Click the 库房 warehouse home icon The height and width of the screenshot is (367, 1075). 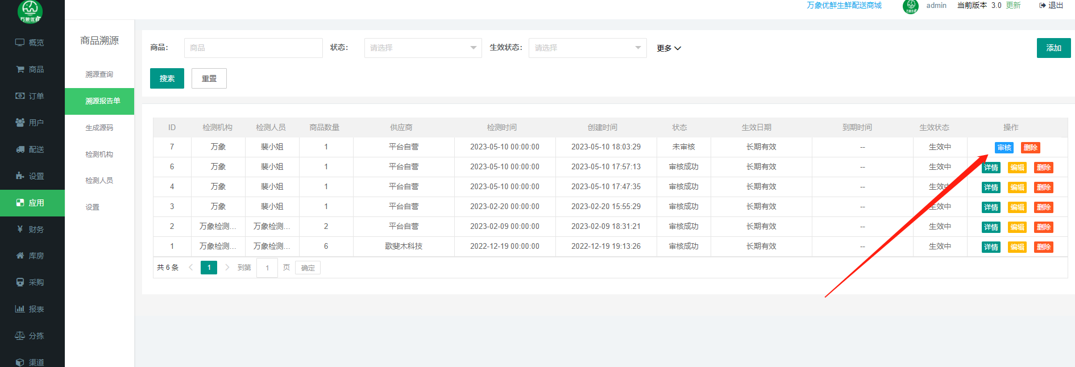pyautogui.click(x=20, y=256)
